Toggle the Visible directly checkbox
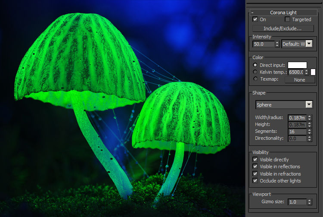Viewport: 323px width, 217px height. click(x=255, y=160)
